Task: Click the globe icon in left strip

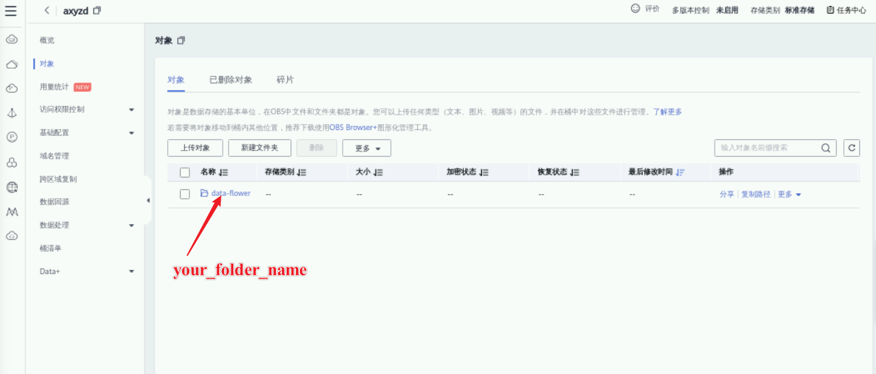Action: [11, 187]
